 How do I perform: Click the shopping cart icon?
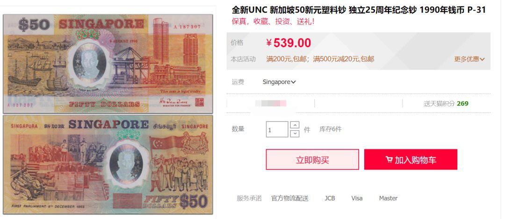pos(389,160)
